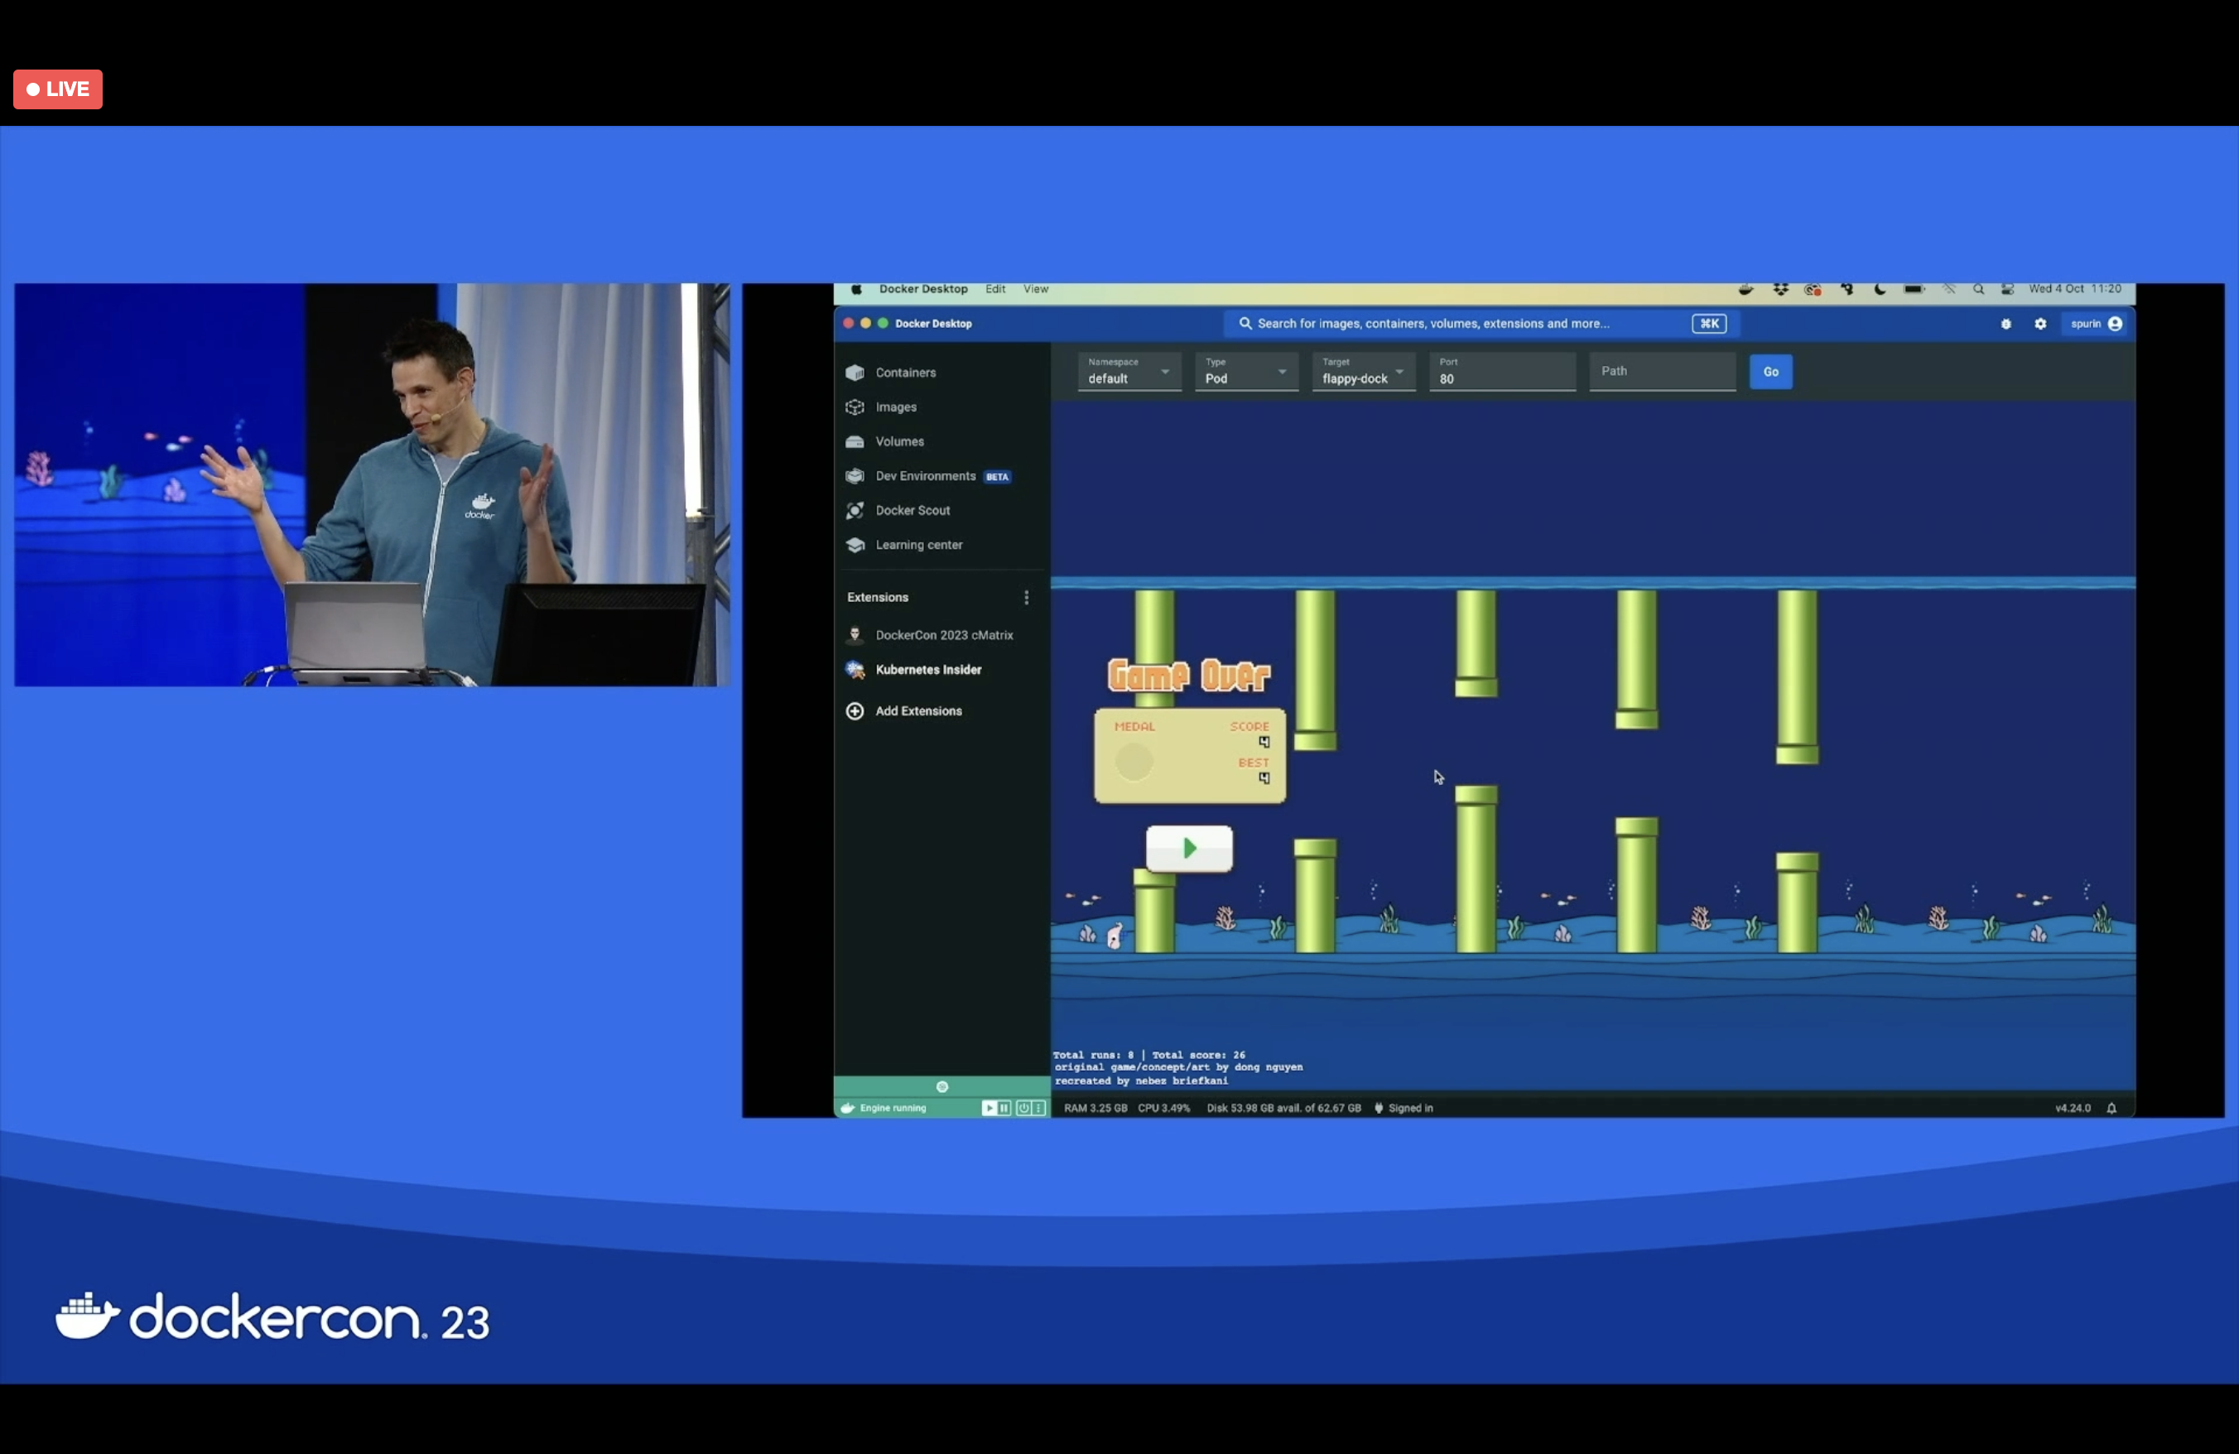The width and height of the screenshot is (2239, 1454).
Task: Open the Kubernetes Insider extension
Action: (x=941, y=670)
